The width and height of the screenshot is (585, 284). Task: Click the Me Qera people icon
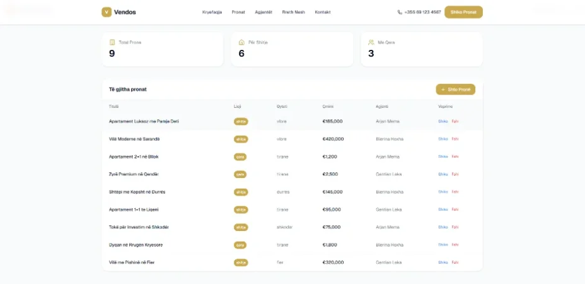371,42
